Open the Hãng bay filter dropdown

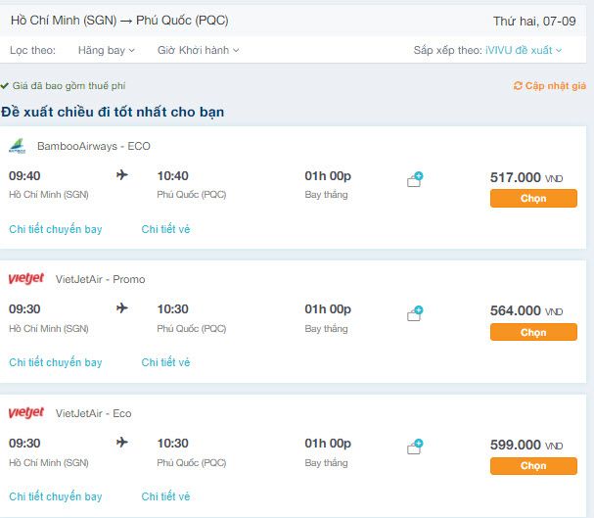tap(106, 50)
